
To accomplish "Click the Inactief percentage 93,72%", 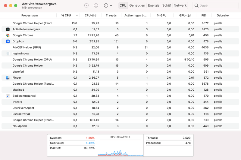I will coord(89,148).
